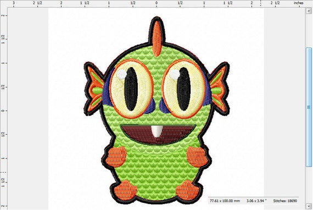
Task: Select the left eye black pupil
Action: [x=131, y=89]
